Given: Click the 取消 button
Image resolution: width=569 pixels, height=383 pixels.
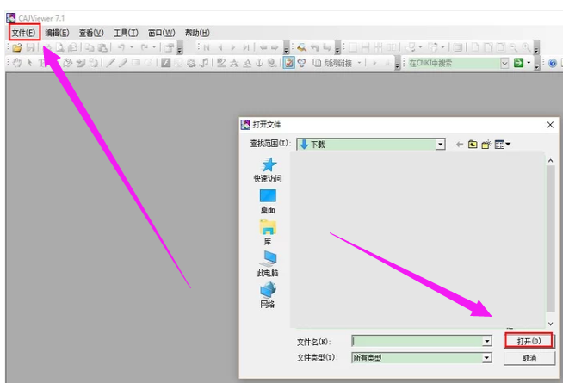Looking at the screenshot, I should click(529, 358).
